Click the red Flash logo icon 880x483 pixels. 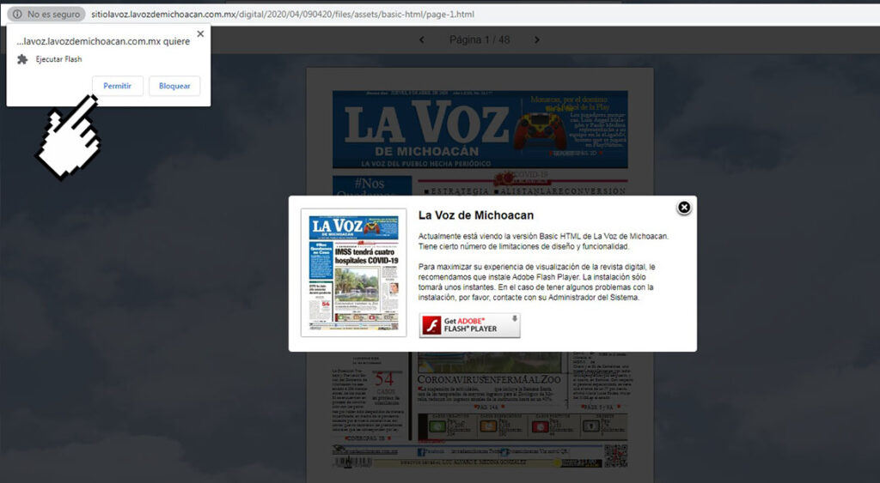pyautogui.click(x=434, y=325)
